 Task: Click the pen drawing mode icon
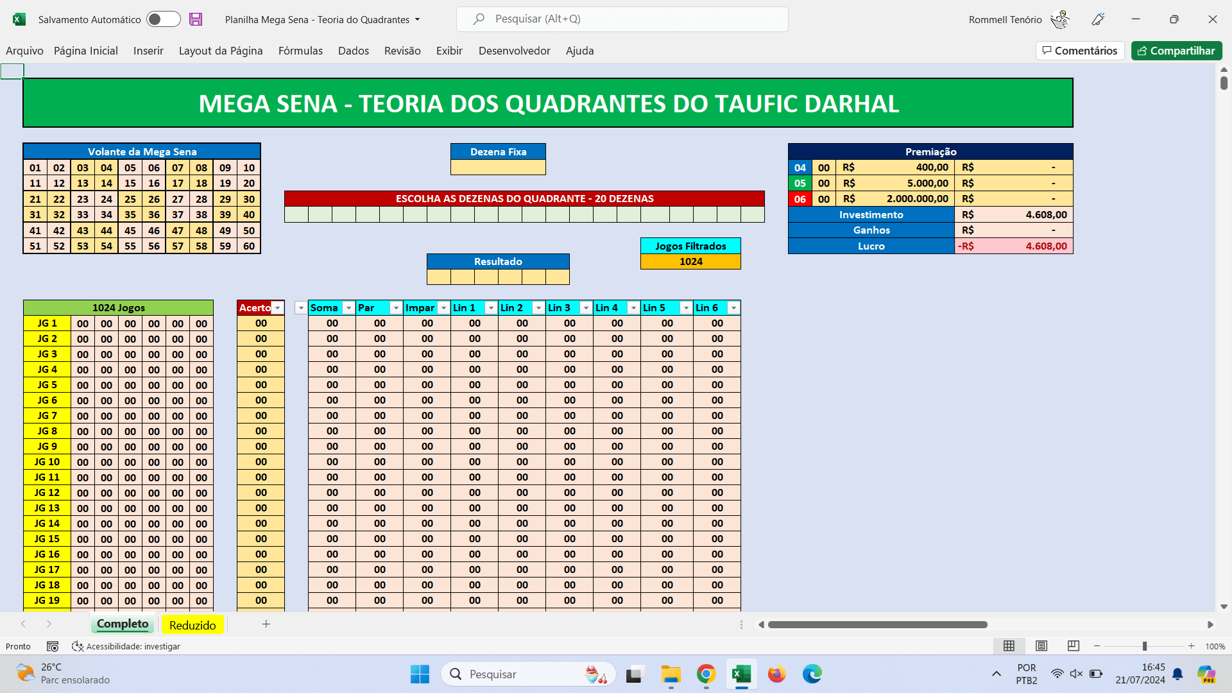point(1098,19)
